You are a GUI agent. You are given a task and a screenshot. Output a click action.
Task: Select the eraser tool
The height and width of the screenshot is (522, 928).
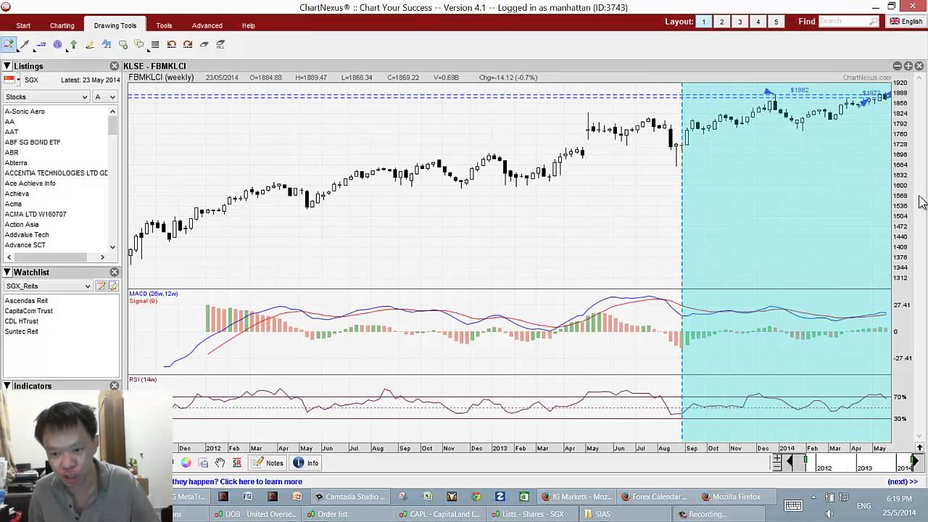[204, 44]
